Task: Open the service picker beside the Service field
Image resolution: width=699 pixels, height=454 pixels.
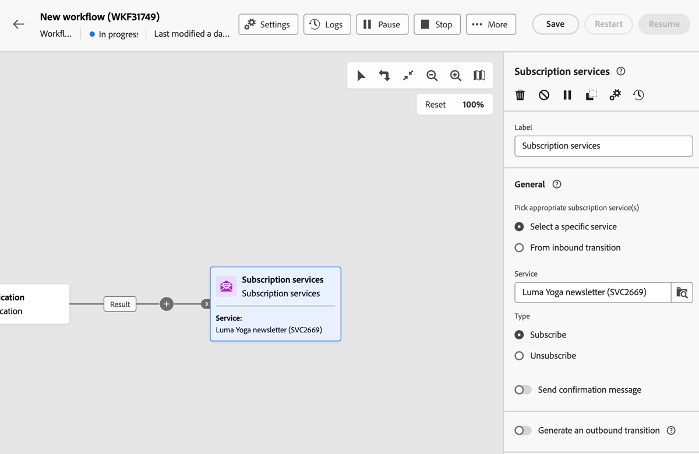Action: pyautogui.click(x=682, y=293)
